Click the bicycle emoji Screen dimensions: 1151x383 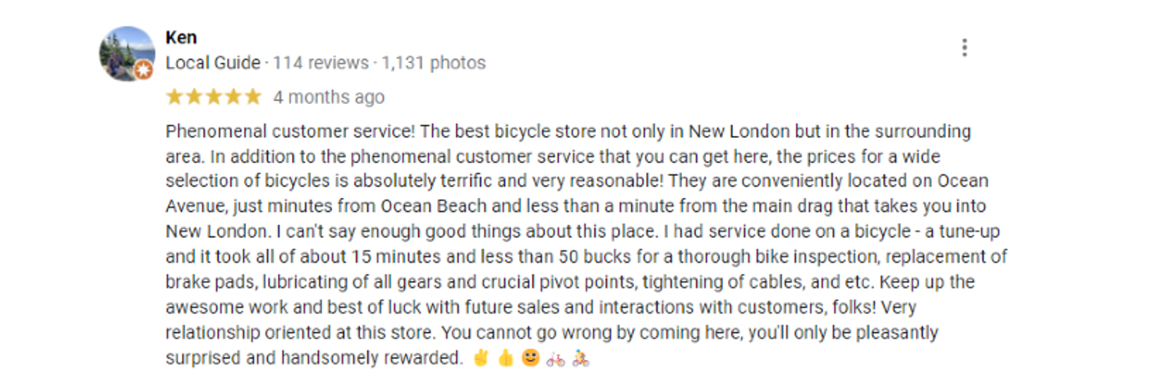[556, 358]
